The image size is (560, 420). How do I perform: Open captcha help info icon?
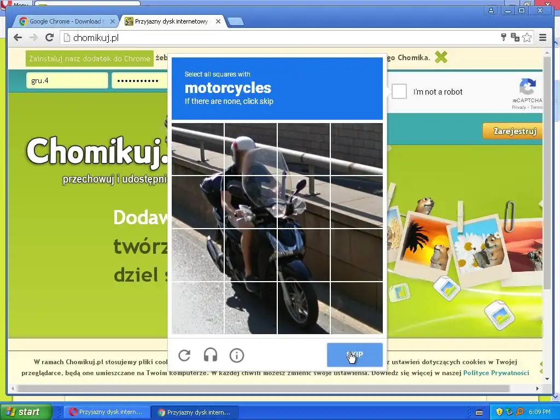[x=237, y=355]
